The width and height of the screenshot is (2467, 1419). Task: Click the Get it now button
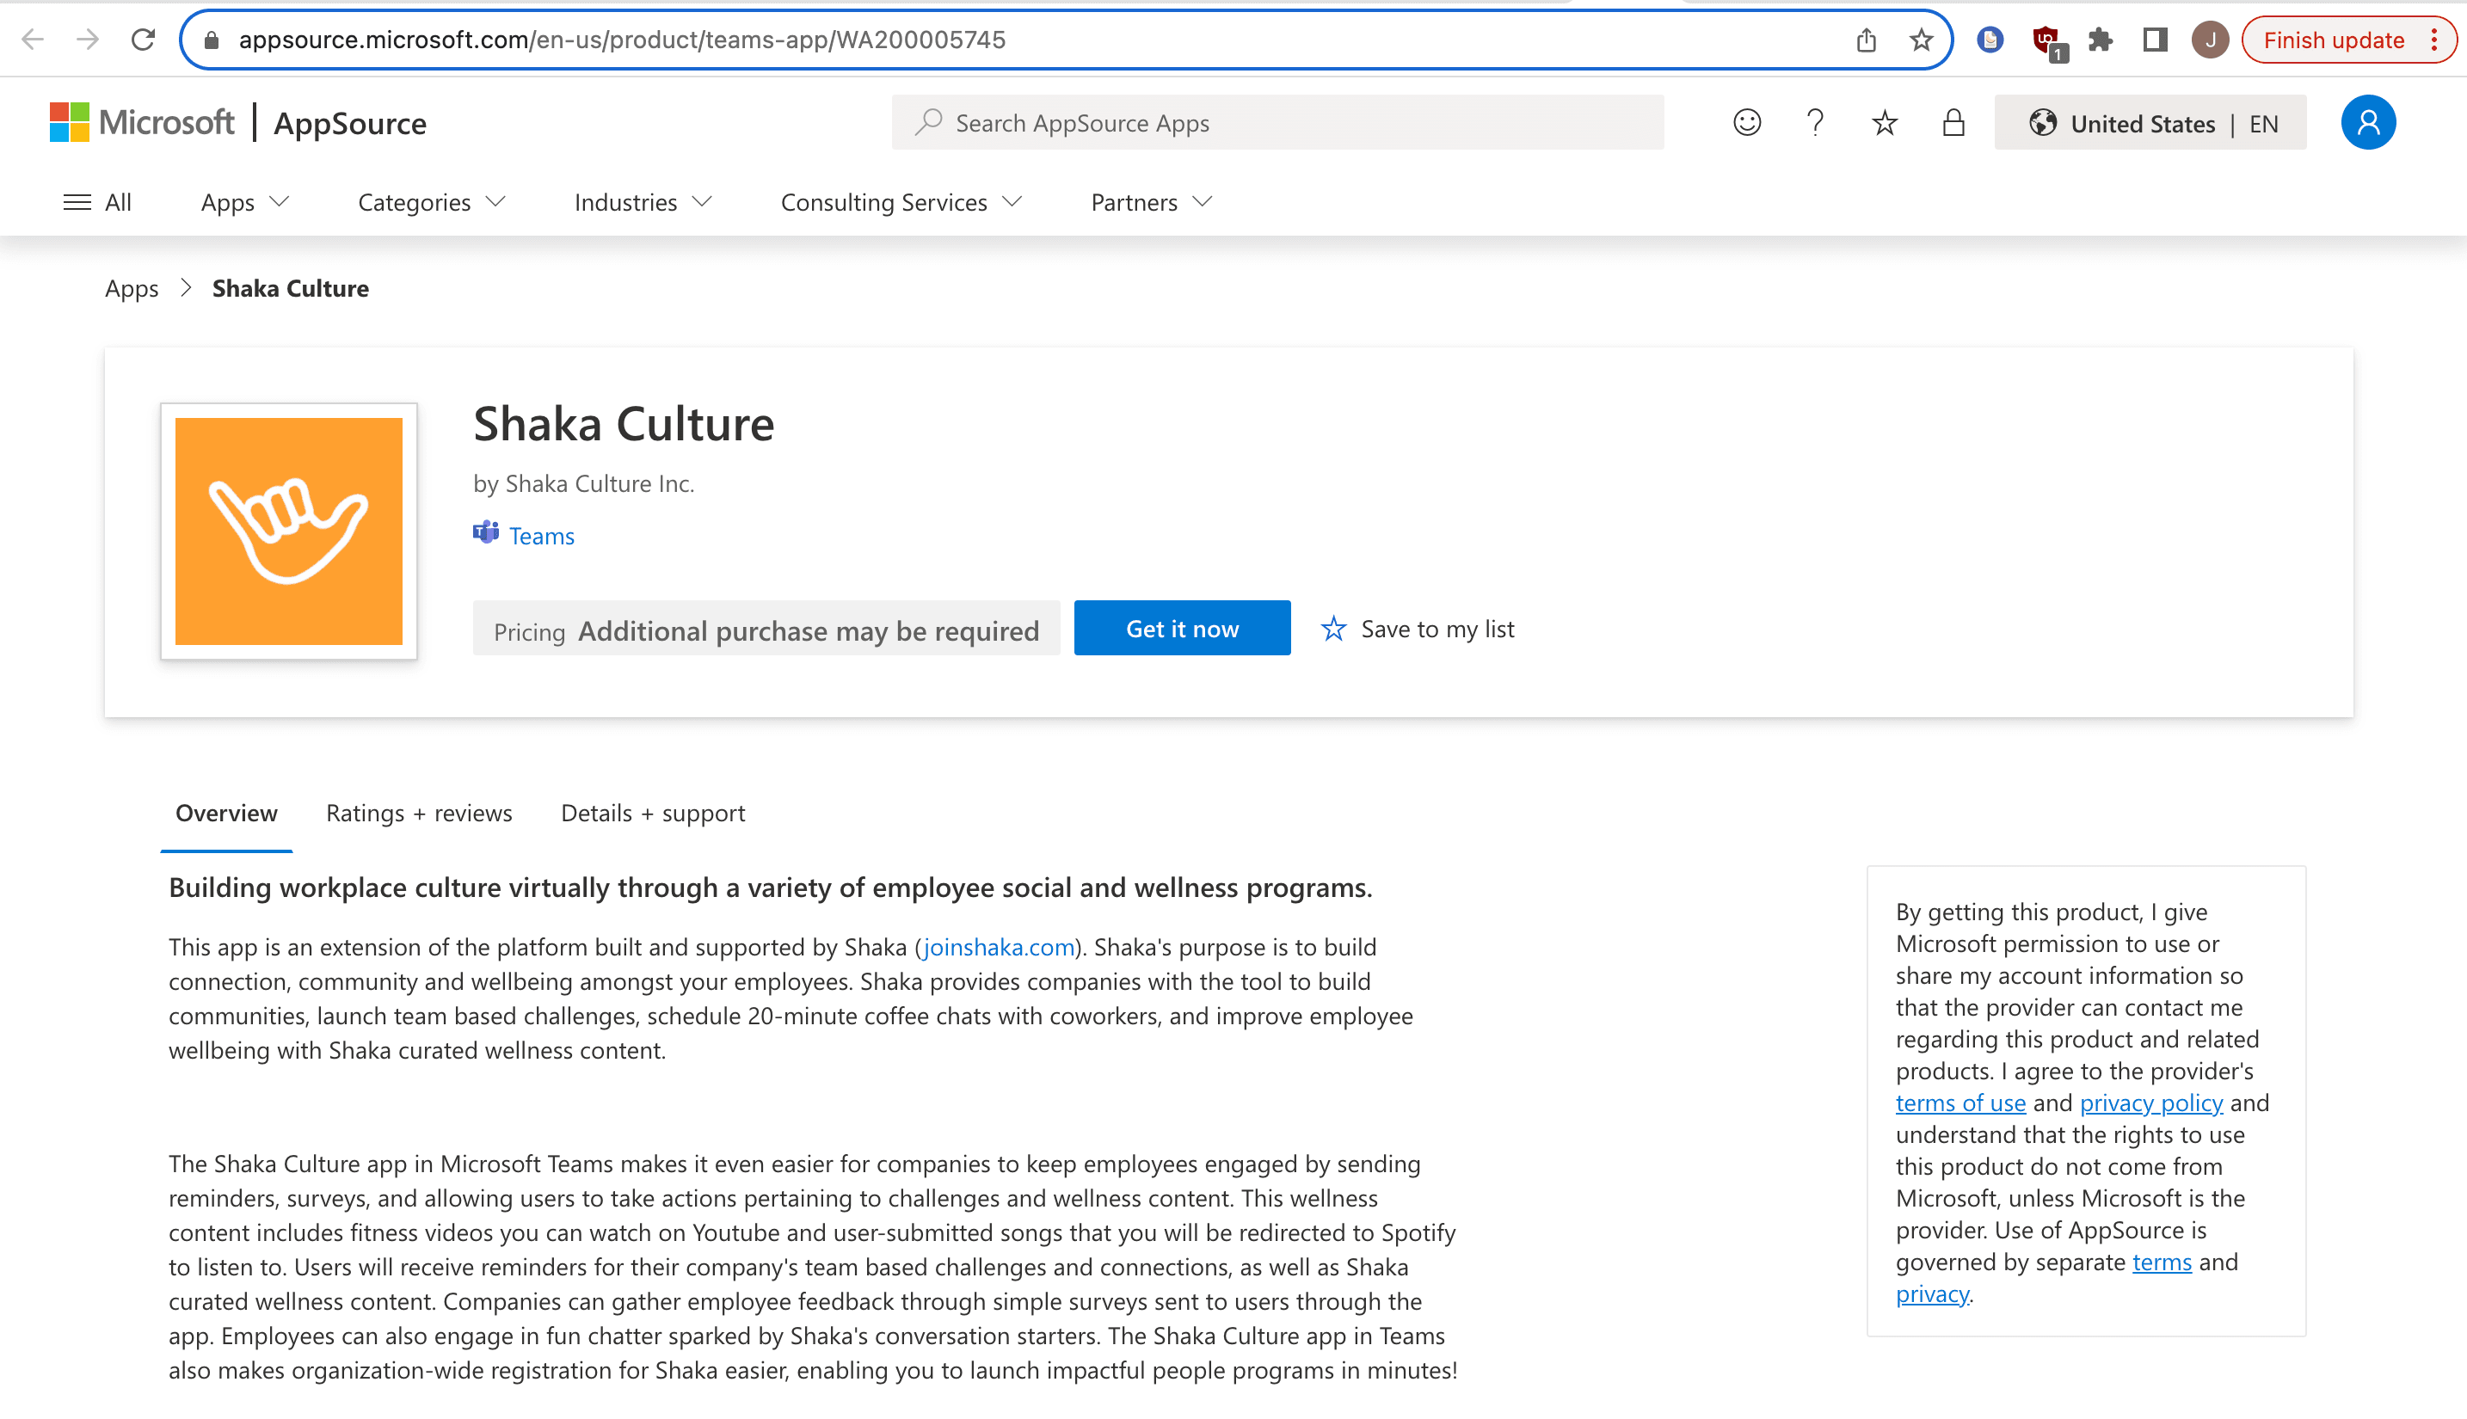(x=1181, y=627)
